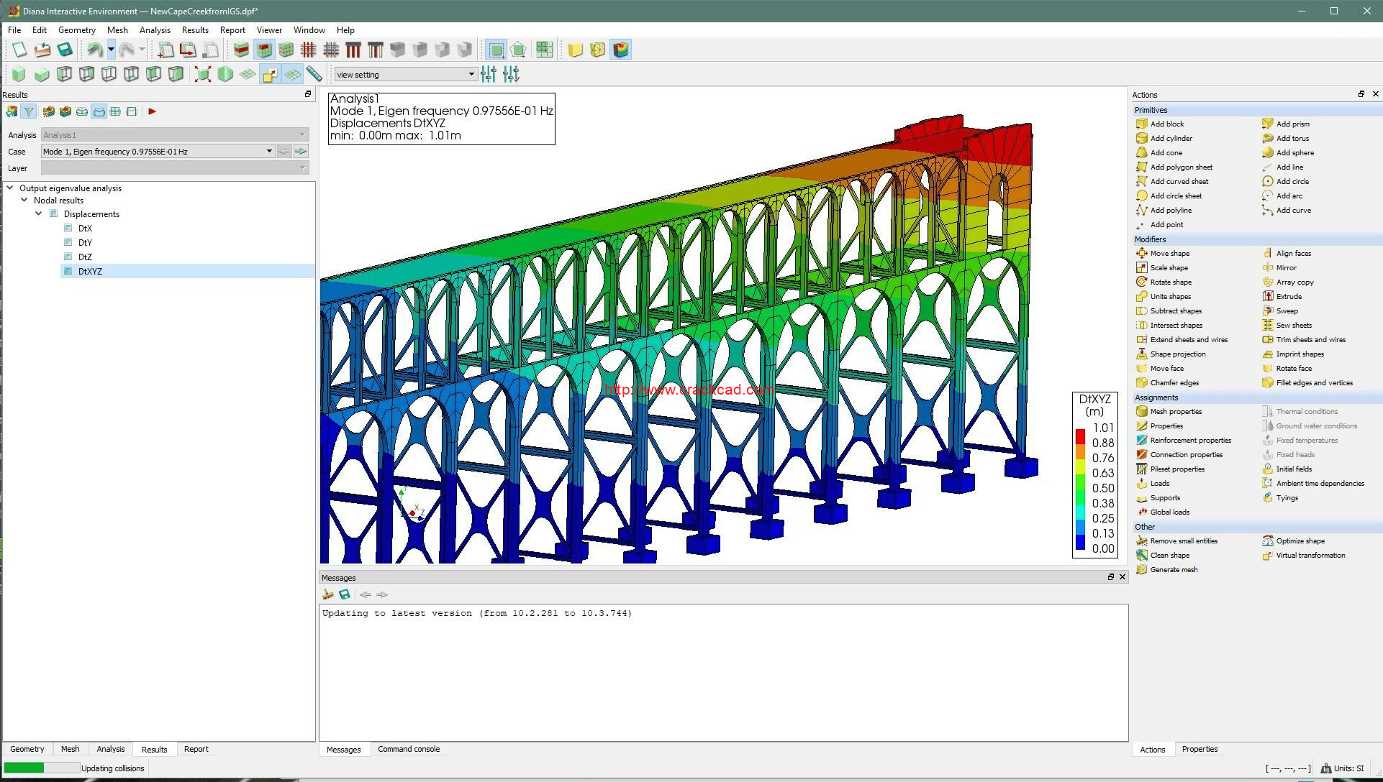This screenshot has width=1383, height=782.
Task: Click the Extrude icon
Action: point(1268,296)
